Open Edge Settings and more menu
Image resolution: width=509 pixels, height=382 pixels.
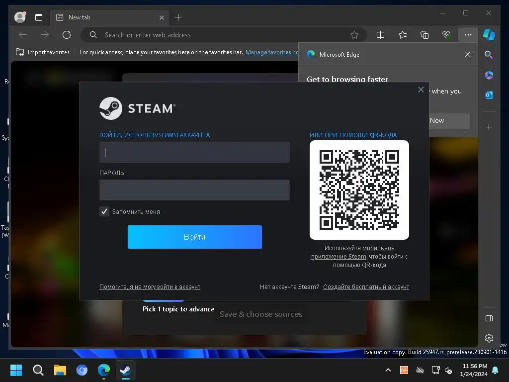[468, 35]
